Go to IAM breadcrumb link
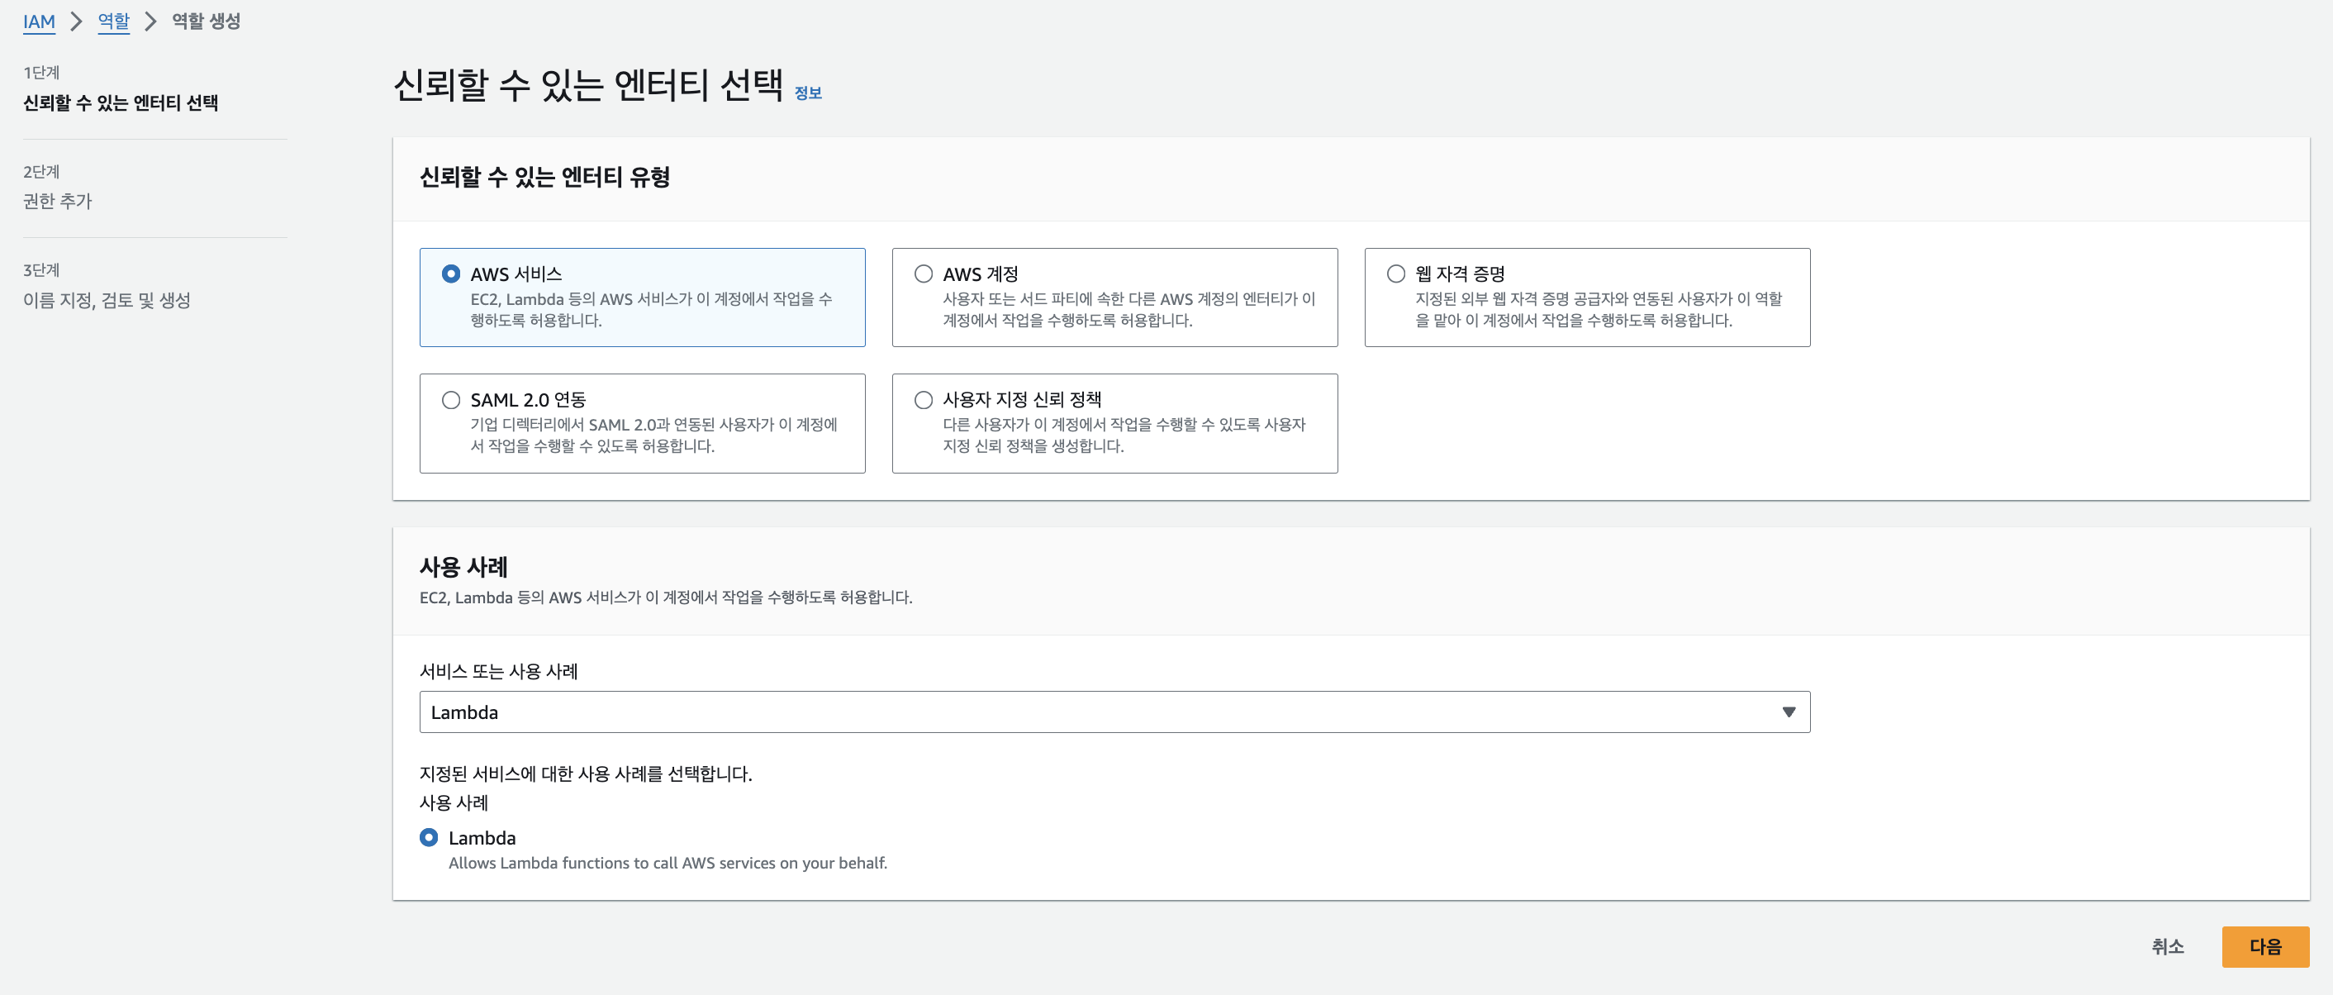 click(x=39, y=21)
